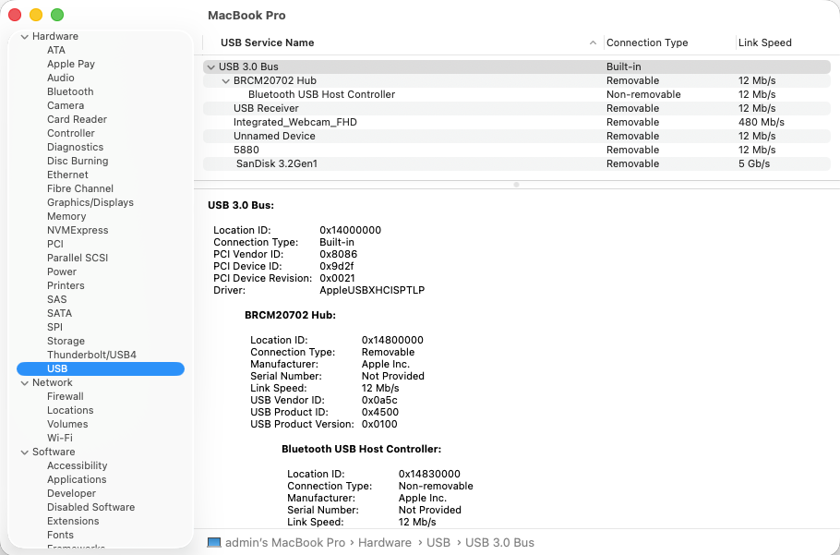The height and width of the screenshot is (555, 840).
Task: Select Card Reader in the sidebar
Action: (x=78, y=119)
